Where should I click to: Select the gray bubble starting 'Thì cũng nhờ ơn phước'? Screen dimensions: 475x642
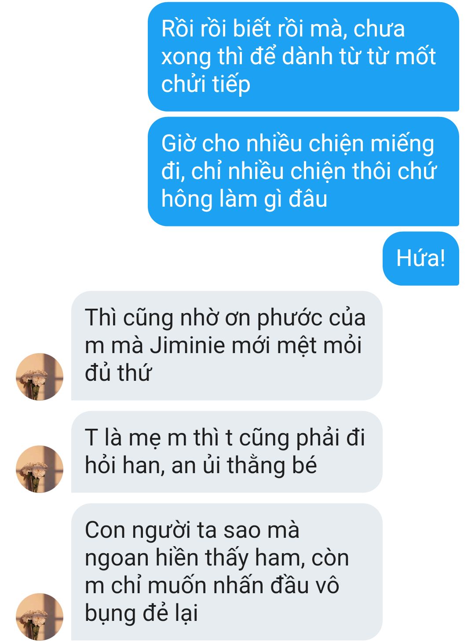(227, 346)
